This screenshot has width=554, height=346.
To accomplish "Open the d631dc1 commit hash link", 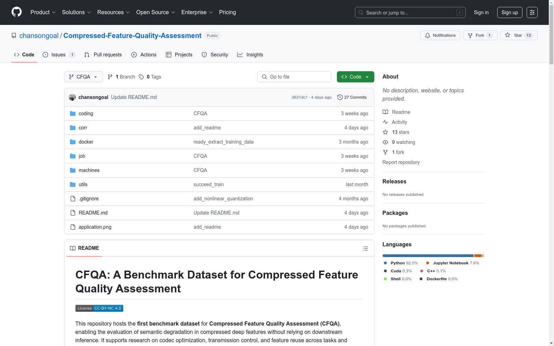I will 300,97.
